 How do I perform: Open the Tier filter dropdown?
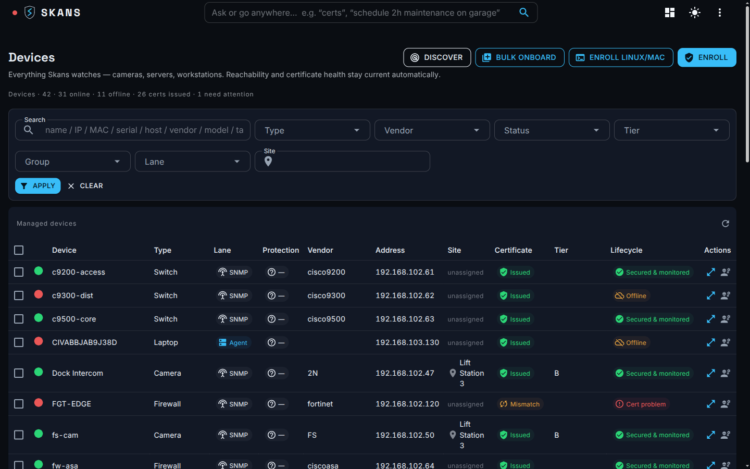(671, 130)
